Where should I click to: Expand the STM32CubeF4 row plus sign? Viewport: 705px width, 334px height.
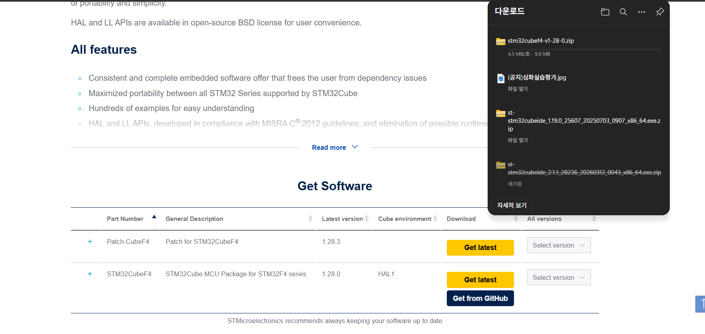90,274
